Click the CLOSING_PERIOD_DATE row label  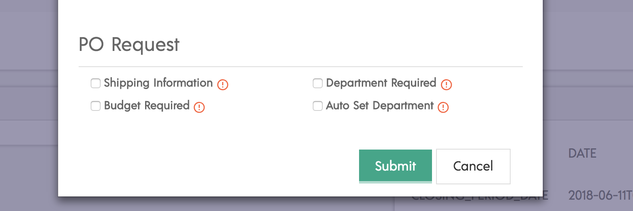pos(480,198)
